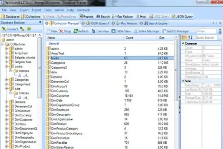Select the Categories2 row in the list
This screenshot has width=223, height=149.
(x=110, y=67)
